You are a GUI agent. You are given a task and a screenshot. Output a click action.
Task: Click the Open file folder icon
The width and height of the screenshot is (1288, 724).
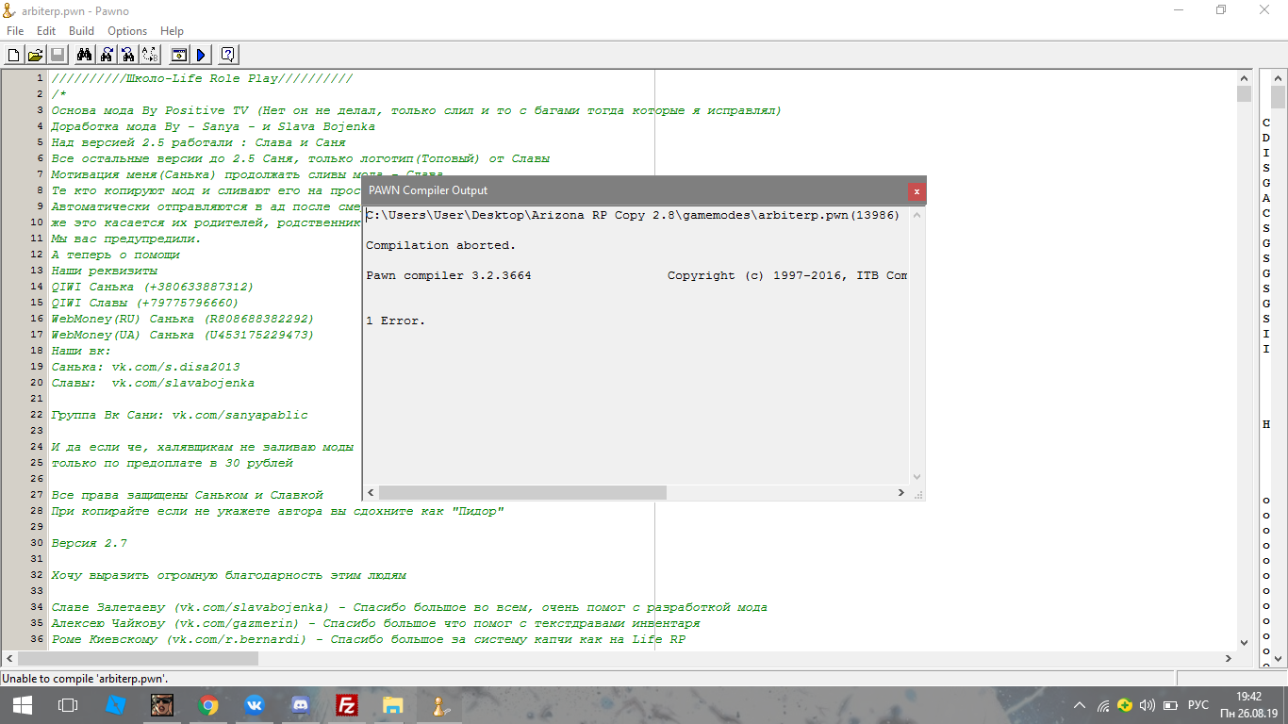coord(35,55)
